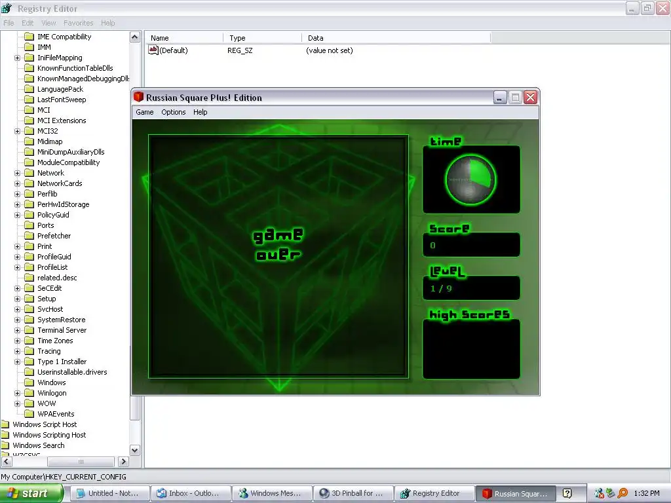Click the high scores panel in the game
Image resolution: width=671 pixels, height=503 pixels.
pos(471,348)
